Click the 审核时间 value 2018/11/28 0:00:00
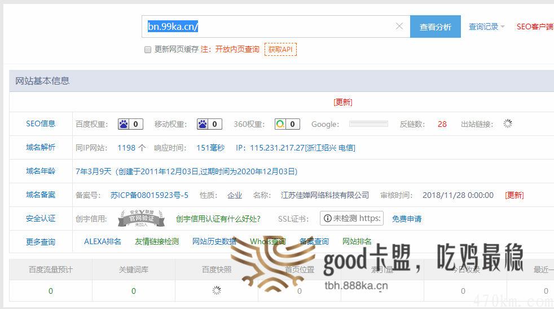Screen dimensions: 554x309 pyautogui.click(x=458, y=195)
